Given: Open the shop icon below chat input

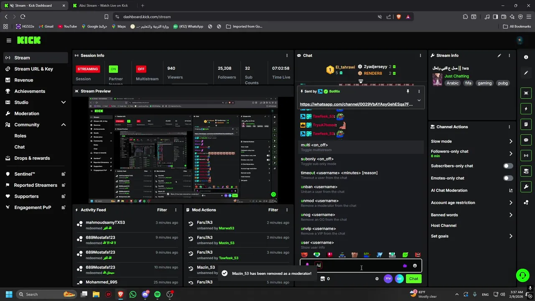Looking at the screenshot, I should click(x=323, y=279).
